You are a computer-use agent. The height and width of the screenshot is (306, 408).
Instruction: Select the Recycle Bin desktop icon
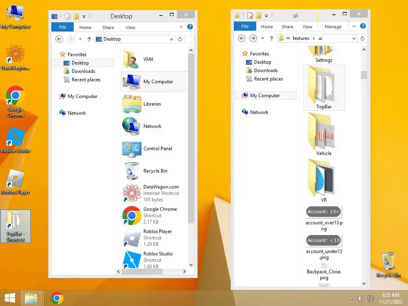(x=388, y=265)
